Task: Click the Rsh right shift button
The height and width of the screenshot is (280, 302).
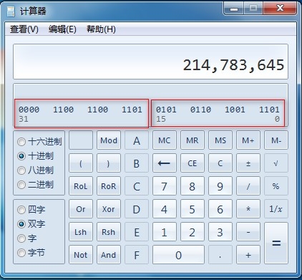Action: click(109, 232)
